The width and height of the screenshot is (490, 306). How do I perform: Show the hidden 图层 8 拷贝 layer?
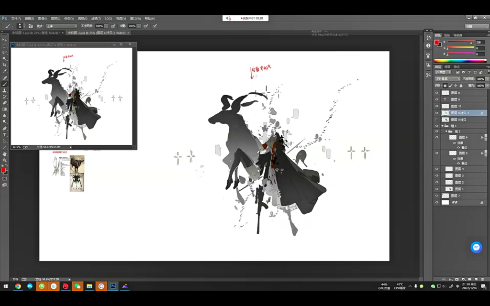pyautogui.click(x=436, y=120)
